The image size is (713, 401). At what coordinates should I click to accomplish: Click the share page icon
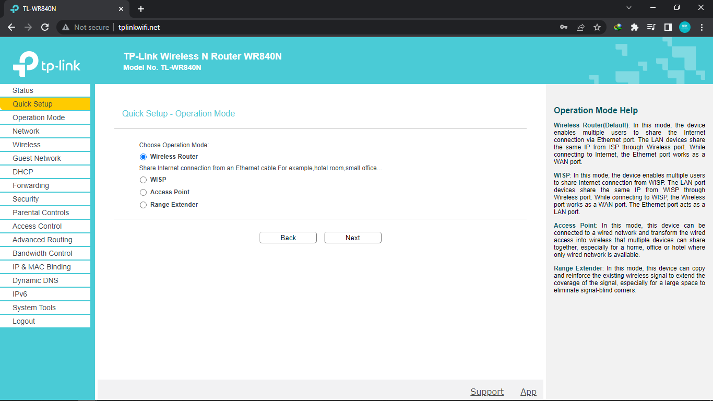click(x=580, y=27)
